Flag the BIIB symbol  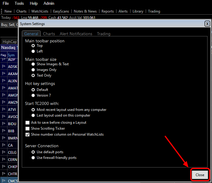(4, 131)
